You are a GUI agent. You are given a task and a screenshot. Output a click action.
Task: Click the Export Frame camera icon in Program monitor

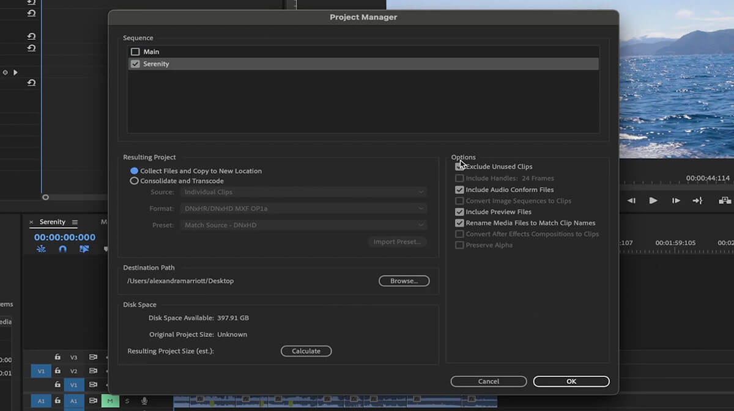point(724,200)
